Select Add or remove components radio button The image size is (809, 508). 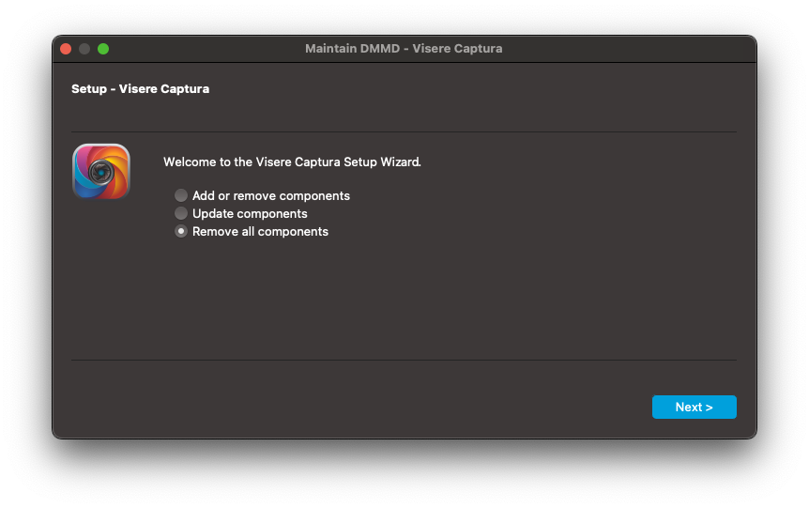[x=180, y=195]
